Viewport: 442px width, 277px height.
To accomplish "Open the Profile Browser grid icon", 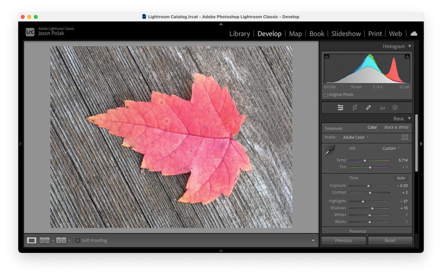I will point(405,137).
